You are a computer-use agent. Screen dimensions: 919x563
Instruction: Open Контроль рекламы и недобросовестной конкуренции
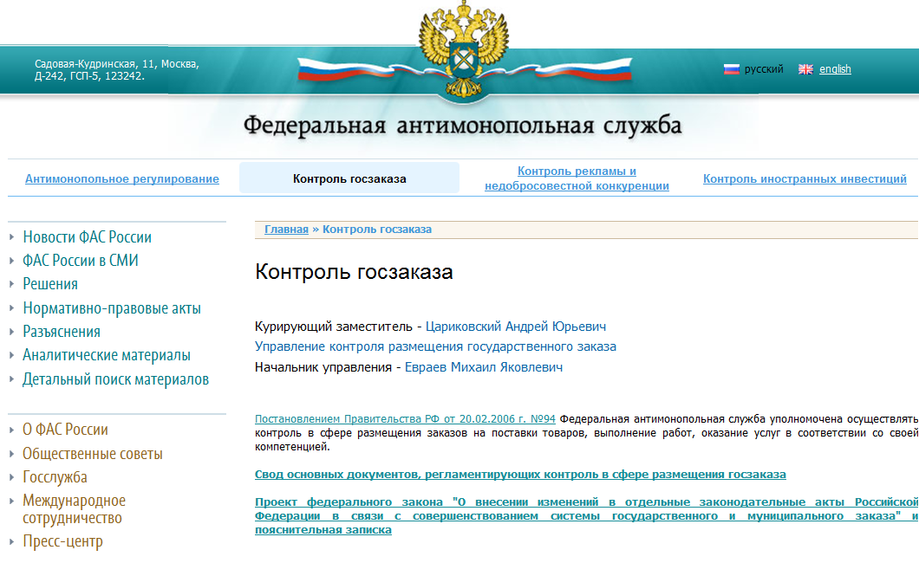coord(577,178)
